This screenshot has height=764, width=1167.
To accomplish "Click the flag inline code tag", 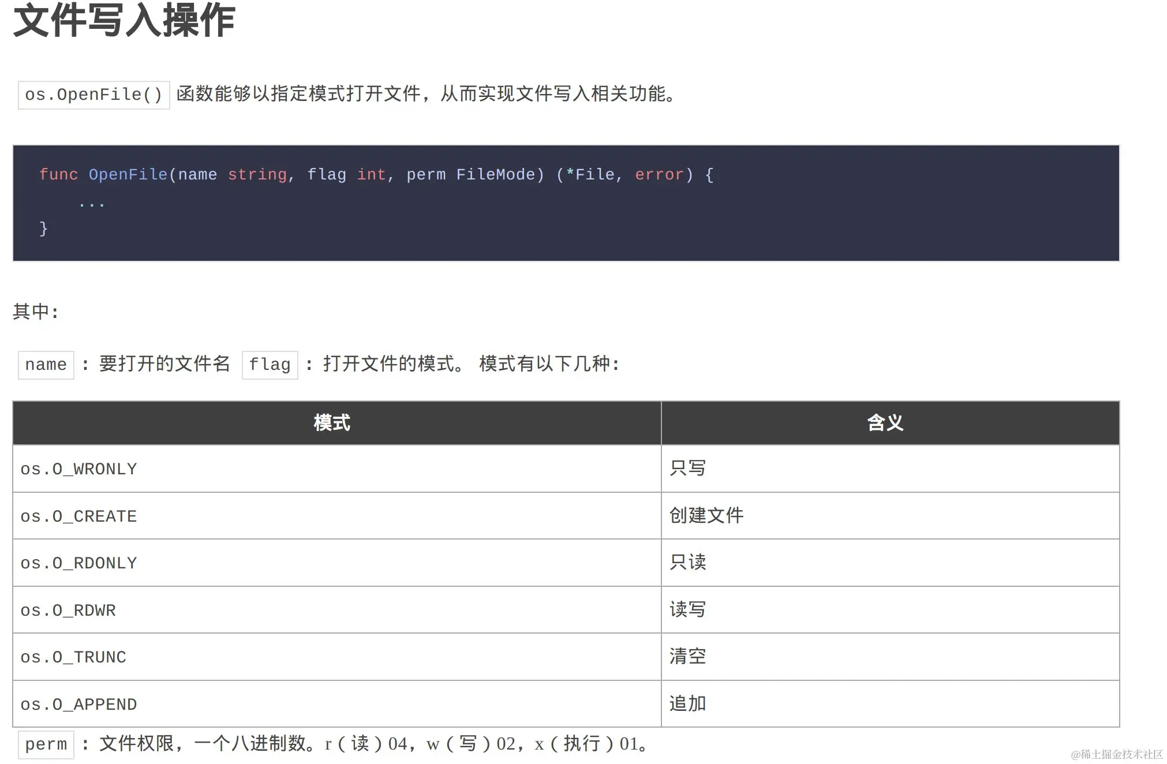I will pos(270,365).
